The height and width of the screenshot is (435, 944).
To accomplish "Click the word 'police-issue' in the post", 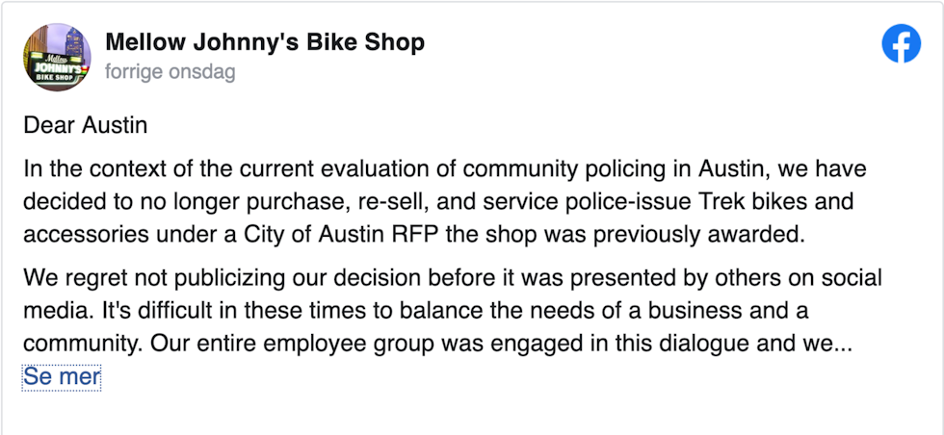I will coord(632,201).
